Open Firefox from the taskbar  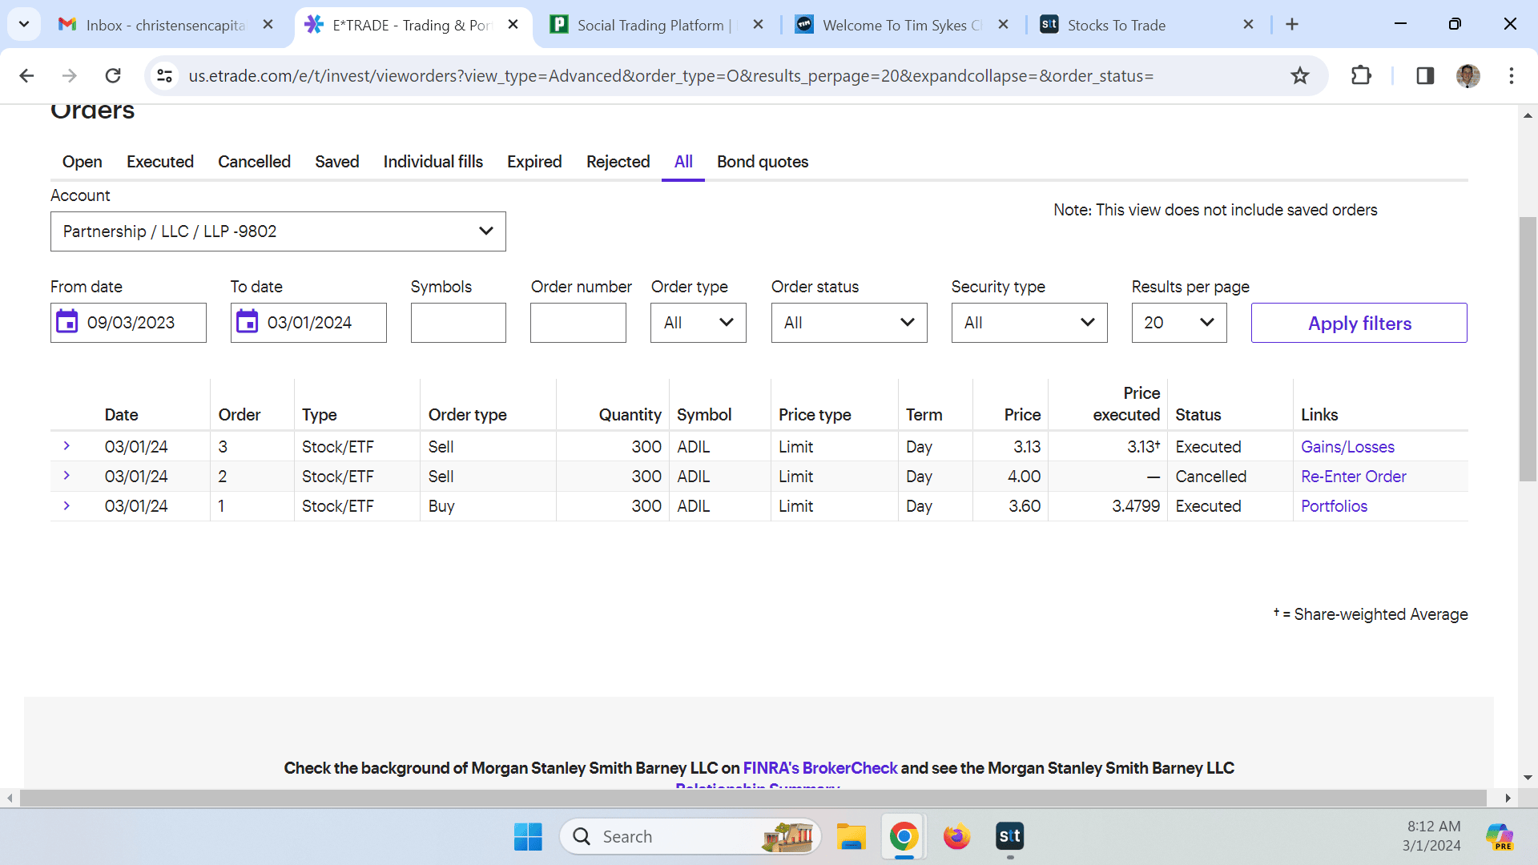pyautogui.click(x=956, y=837)
